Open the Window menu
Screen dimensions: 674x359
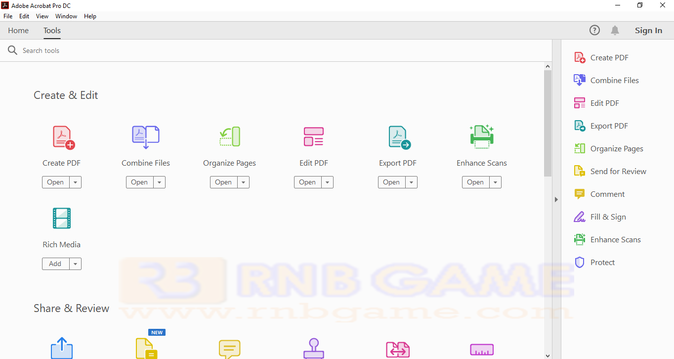66,16
